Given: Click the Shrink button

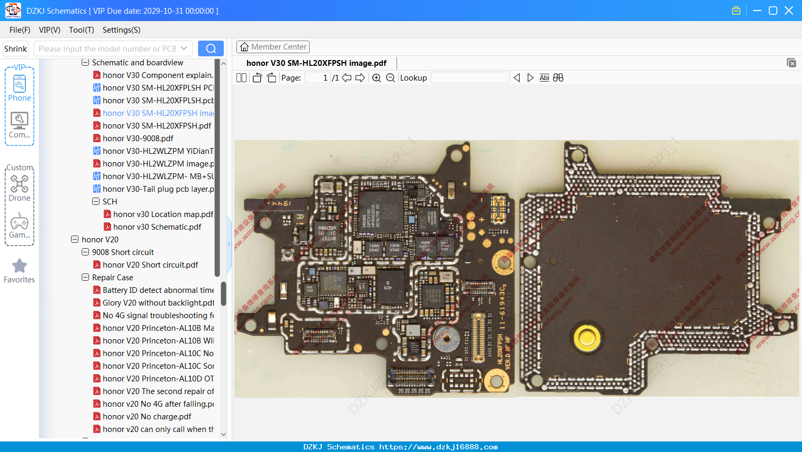Looking at the screenshot, I should click(15, 48).
